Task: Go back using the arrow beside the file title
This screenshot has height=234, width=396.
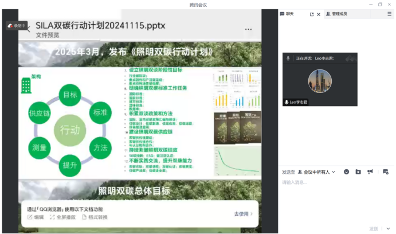Action: click(29, 29)
